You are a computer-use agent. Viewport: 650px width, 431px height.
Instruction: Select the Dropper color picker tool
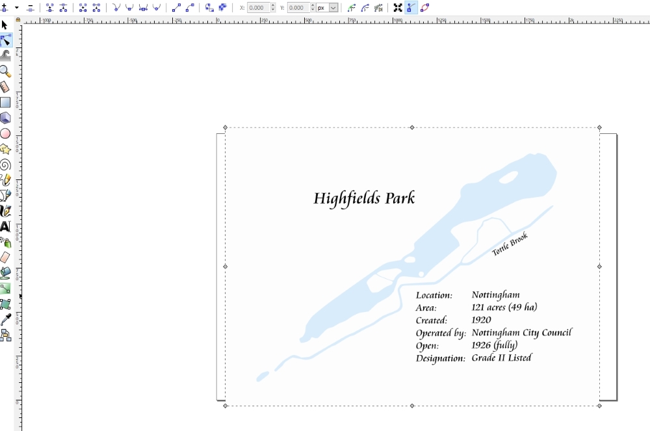point(5,320)
